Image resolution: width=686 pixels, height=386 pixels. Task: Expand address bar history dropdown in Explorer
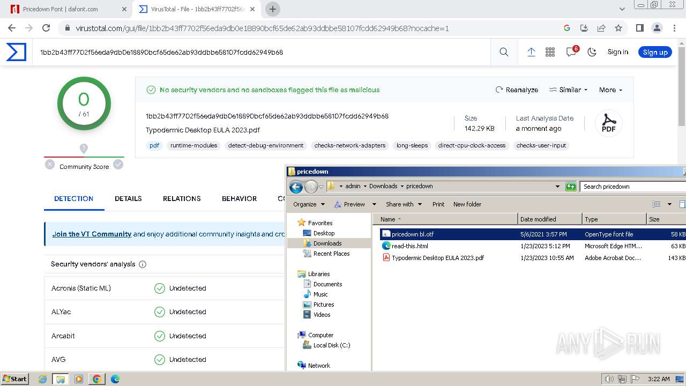[557, 187]
